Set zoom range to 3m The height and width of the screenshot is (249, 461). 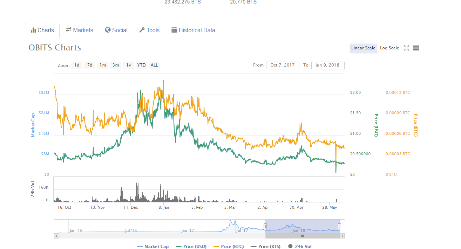coord(116,65)
